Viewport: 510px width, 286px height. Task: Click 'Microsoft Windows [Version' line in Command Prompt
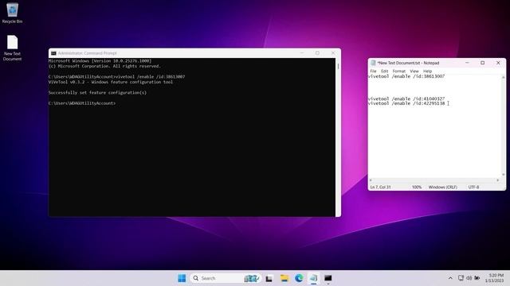point(100,61)
